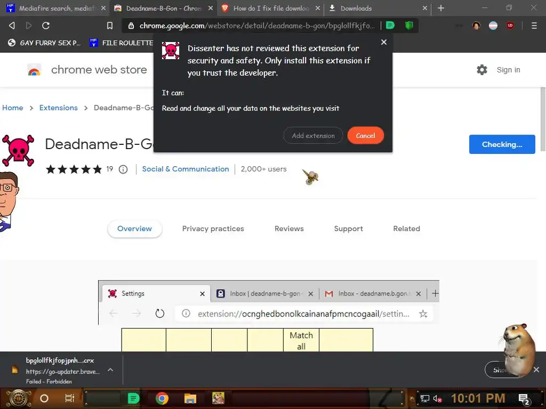This screenshot has height=409, width=546.
Task: Switch to the Deadname-B-Gon browser tab
Action: (x=163, y=8)
